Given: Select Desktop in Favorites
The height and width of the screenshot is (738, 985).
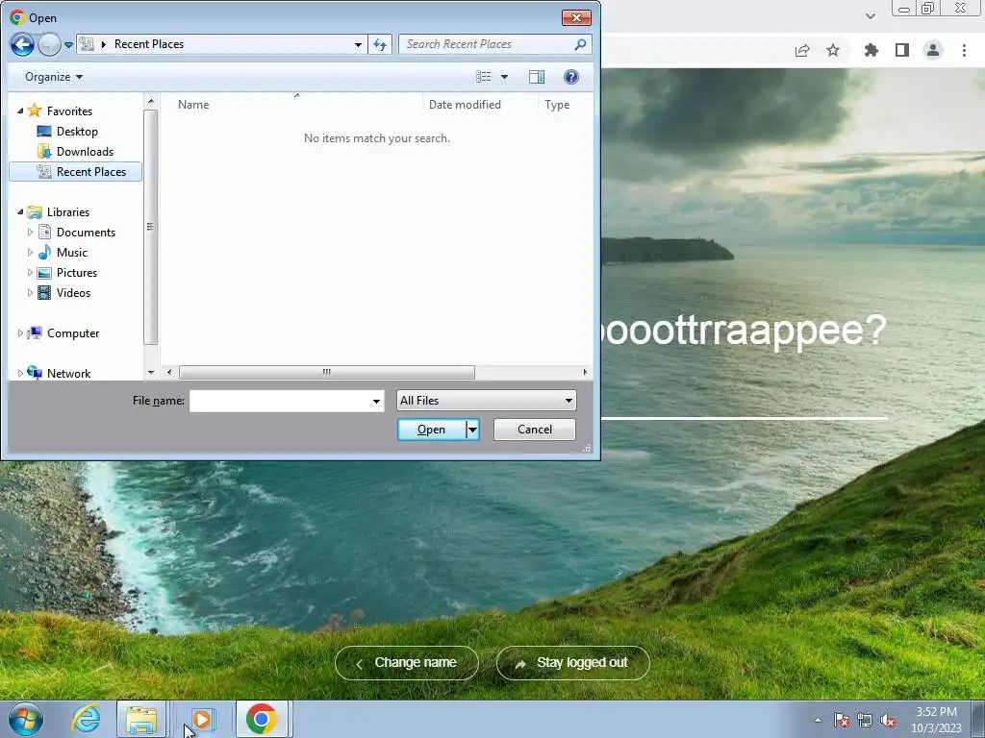Looking at the screenshot, I should [x=77, y=131].
